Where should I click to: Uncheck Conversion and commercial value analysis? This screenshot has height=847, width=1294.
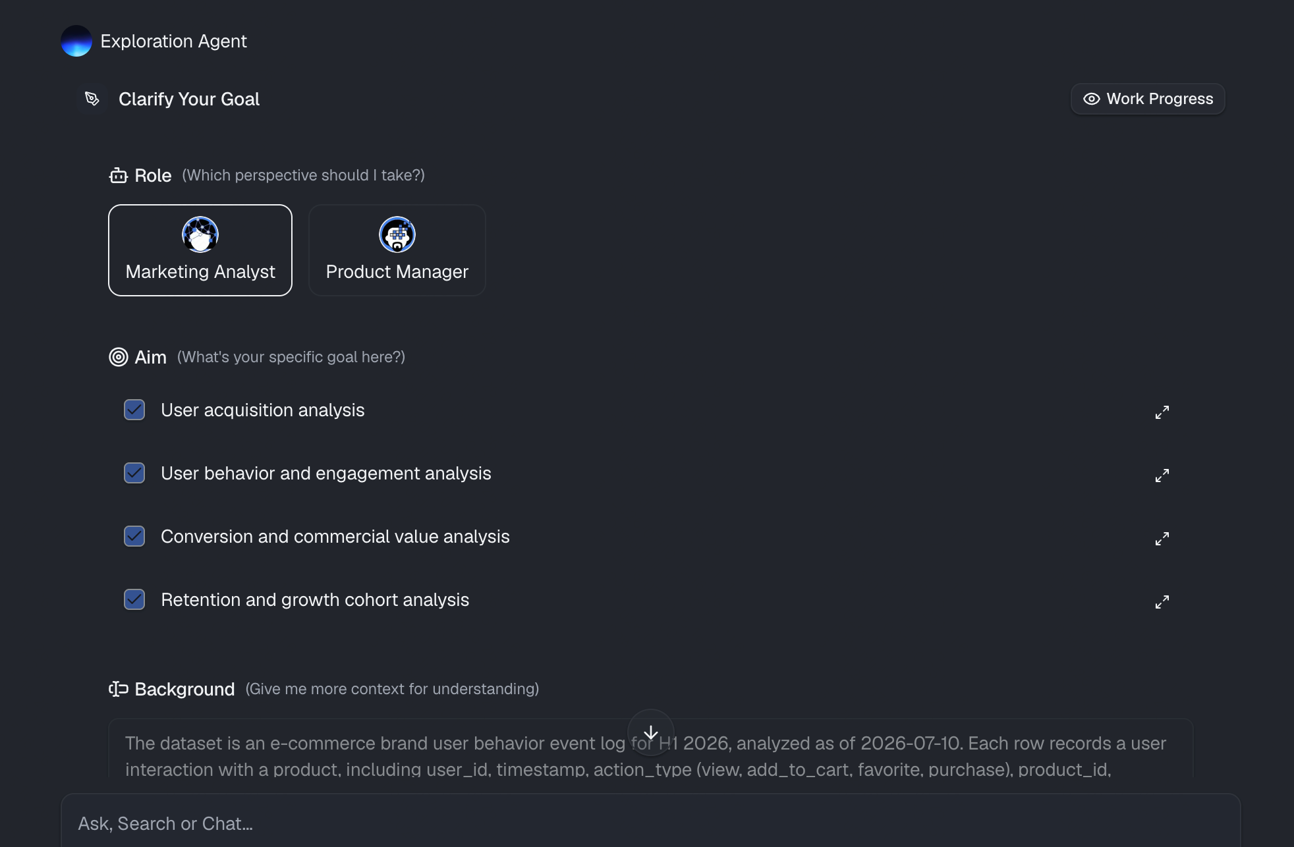tap(134, 536)
